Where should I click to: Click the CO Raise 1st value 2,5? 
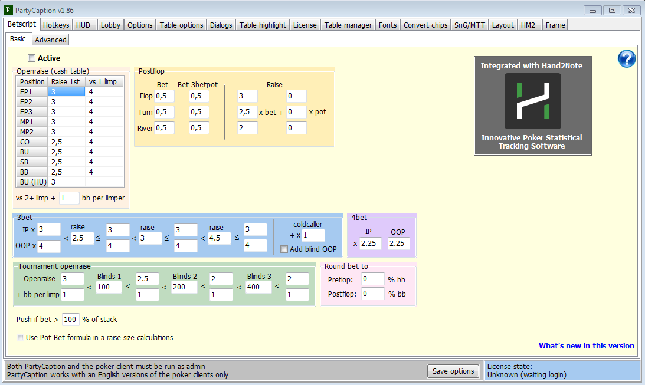66,142
